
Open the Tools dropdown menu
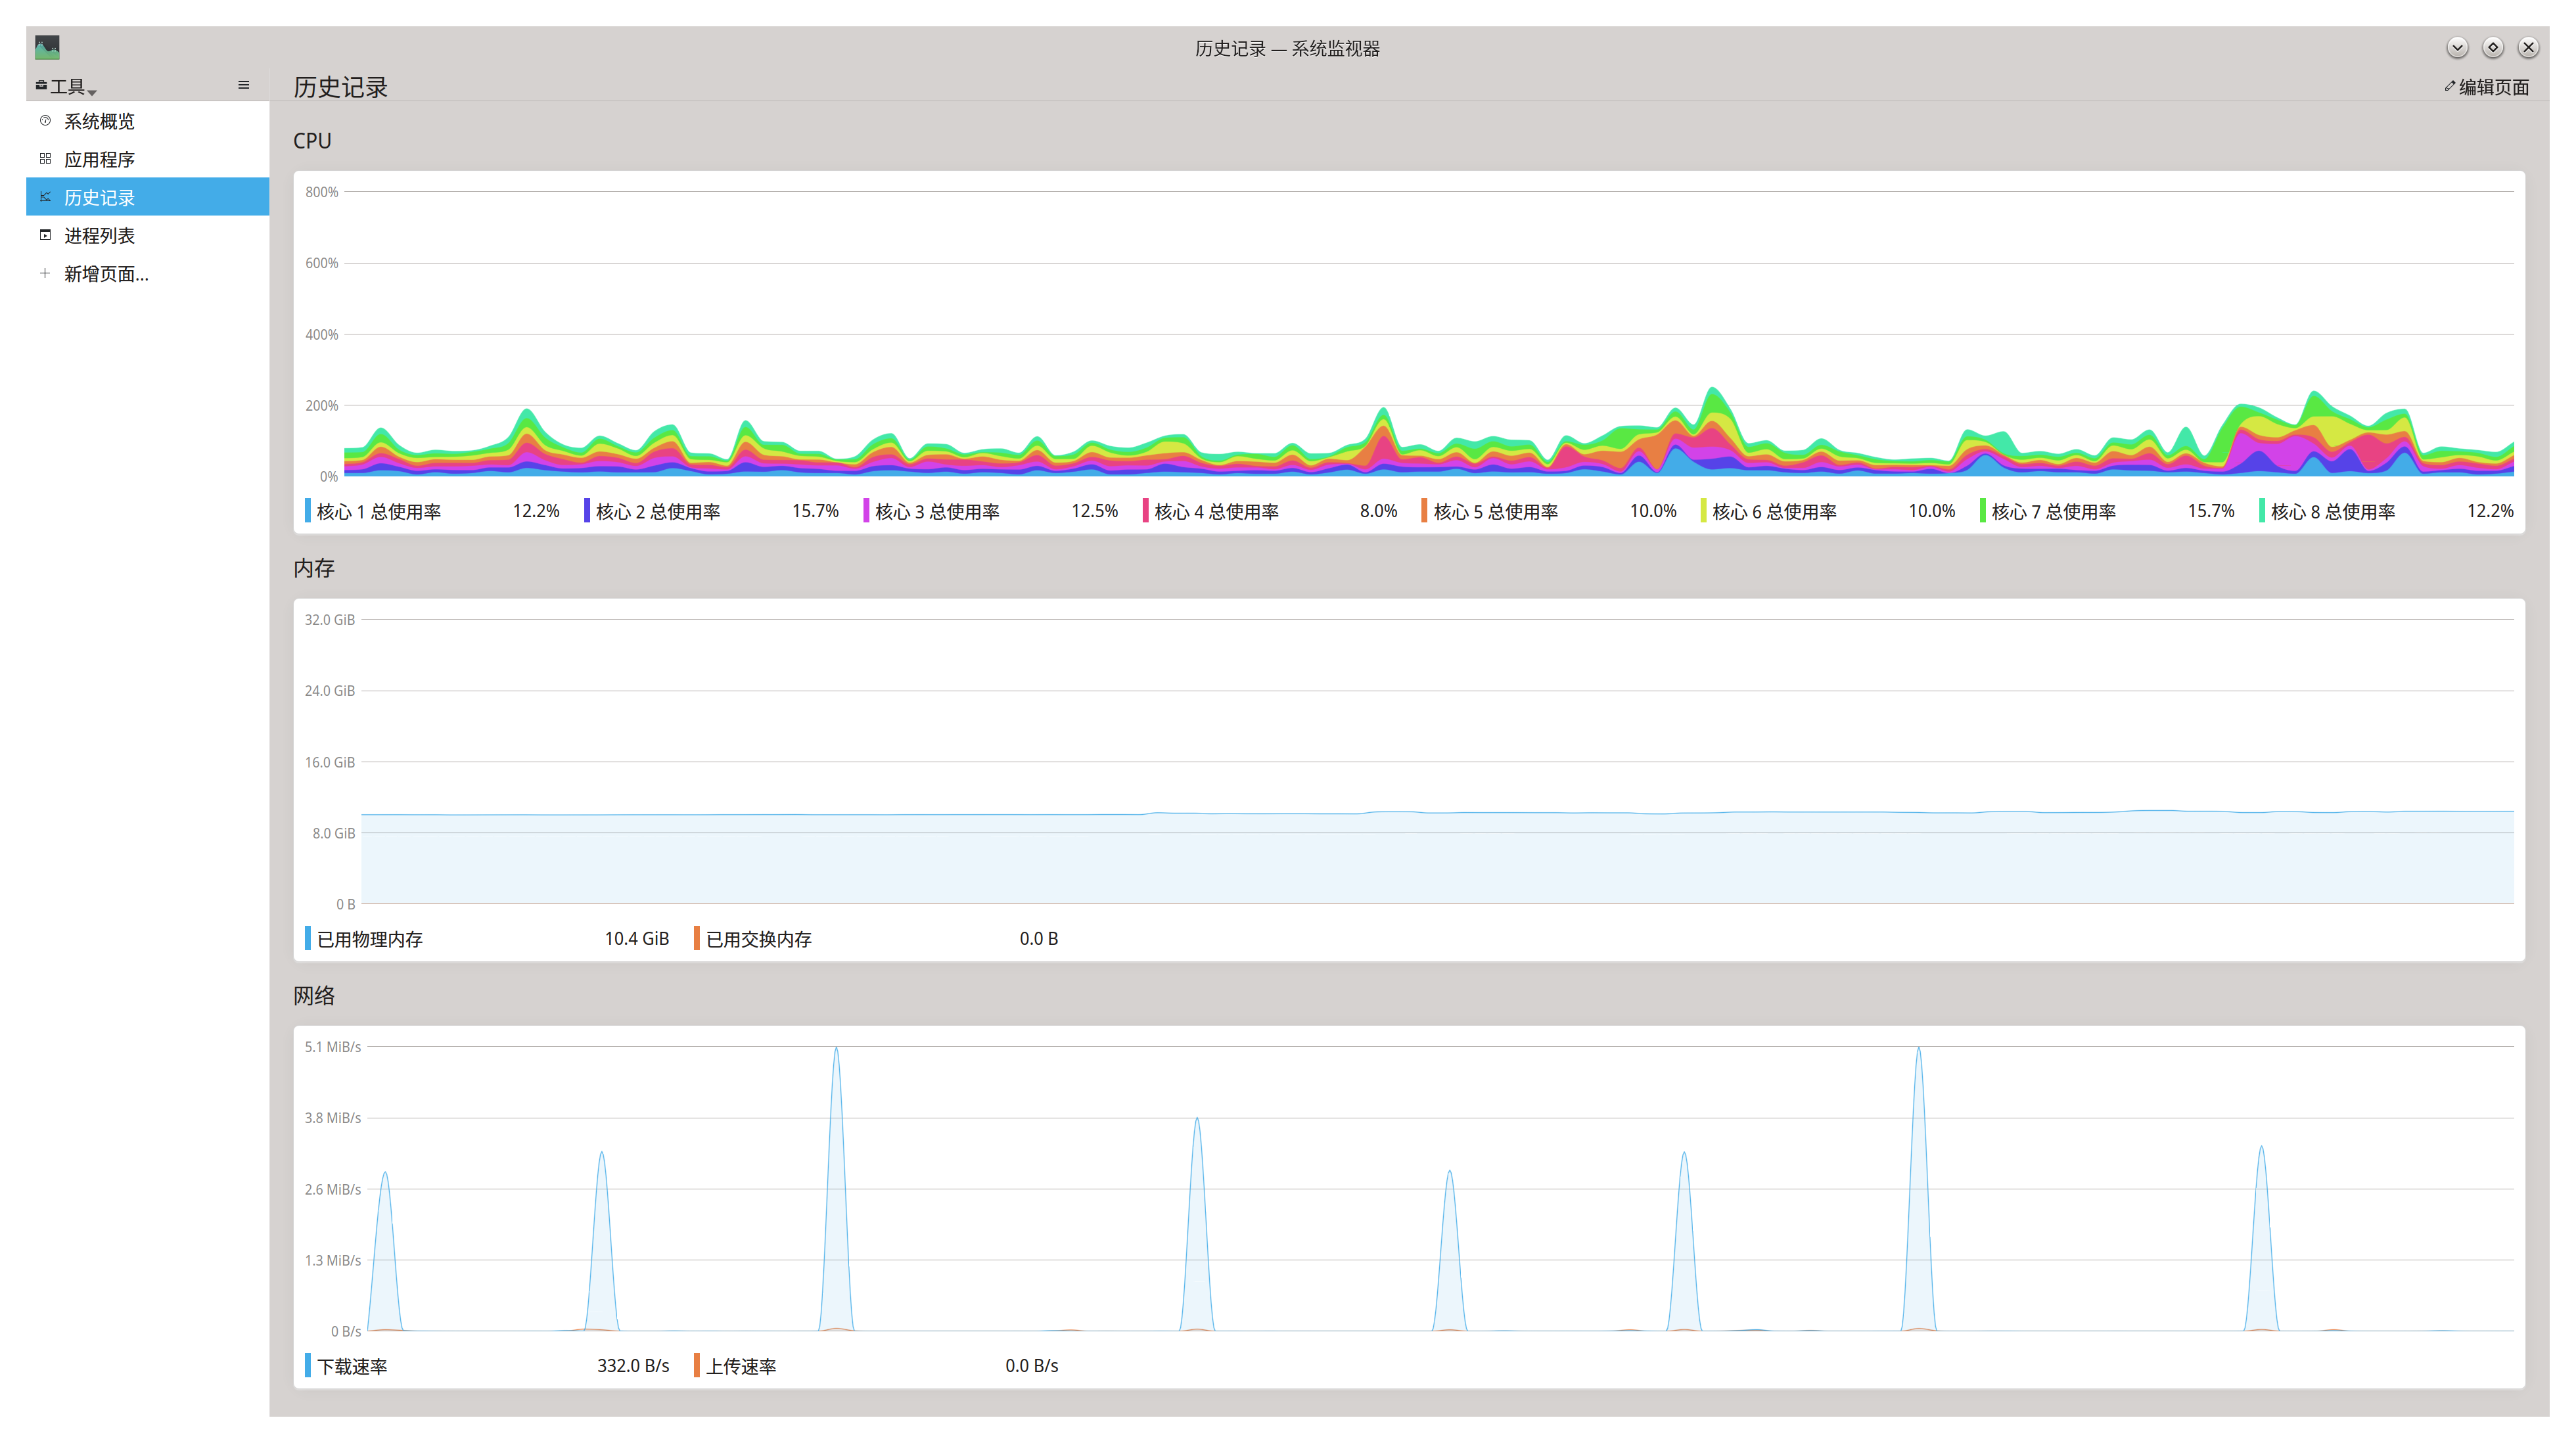click(67, 87)
